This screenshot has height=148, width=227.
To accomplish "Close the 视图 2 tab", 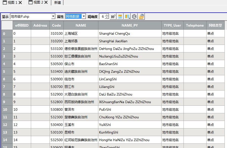I will pyautogui.click(x=46, y=3).
